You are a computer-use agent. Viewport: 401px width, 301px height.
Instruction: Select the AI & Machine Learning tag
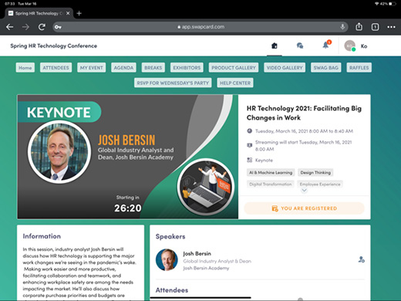(x=271, y=173)
